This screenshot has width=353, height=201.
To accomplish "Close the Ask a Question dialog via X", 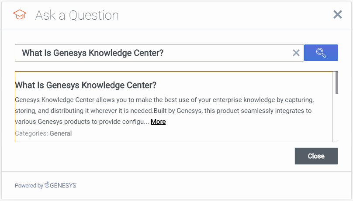I will [x=337, y=15].
